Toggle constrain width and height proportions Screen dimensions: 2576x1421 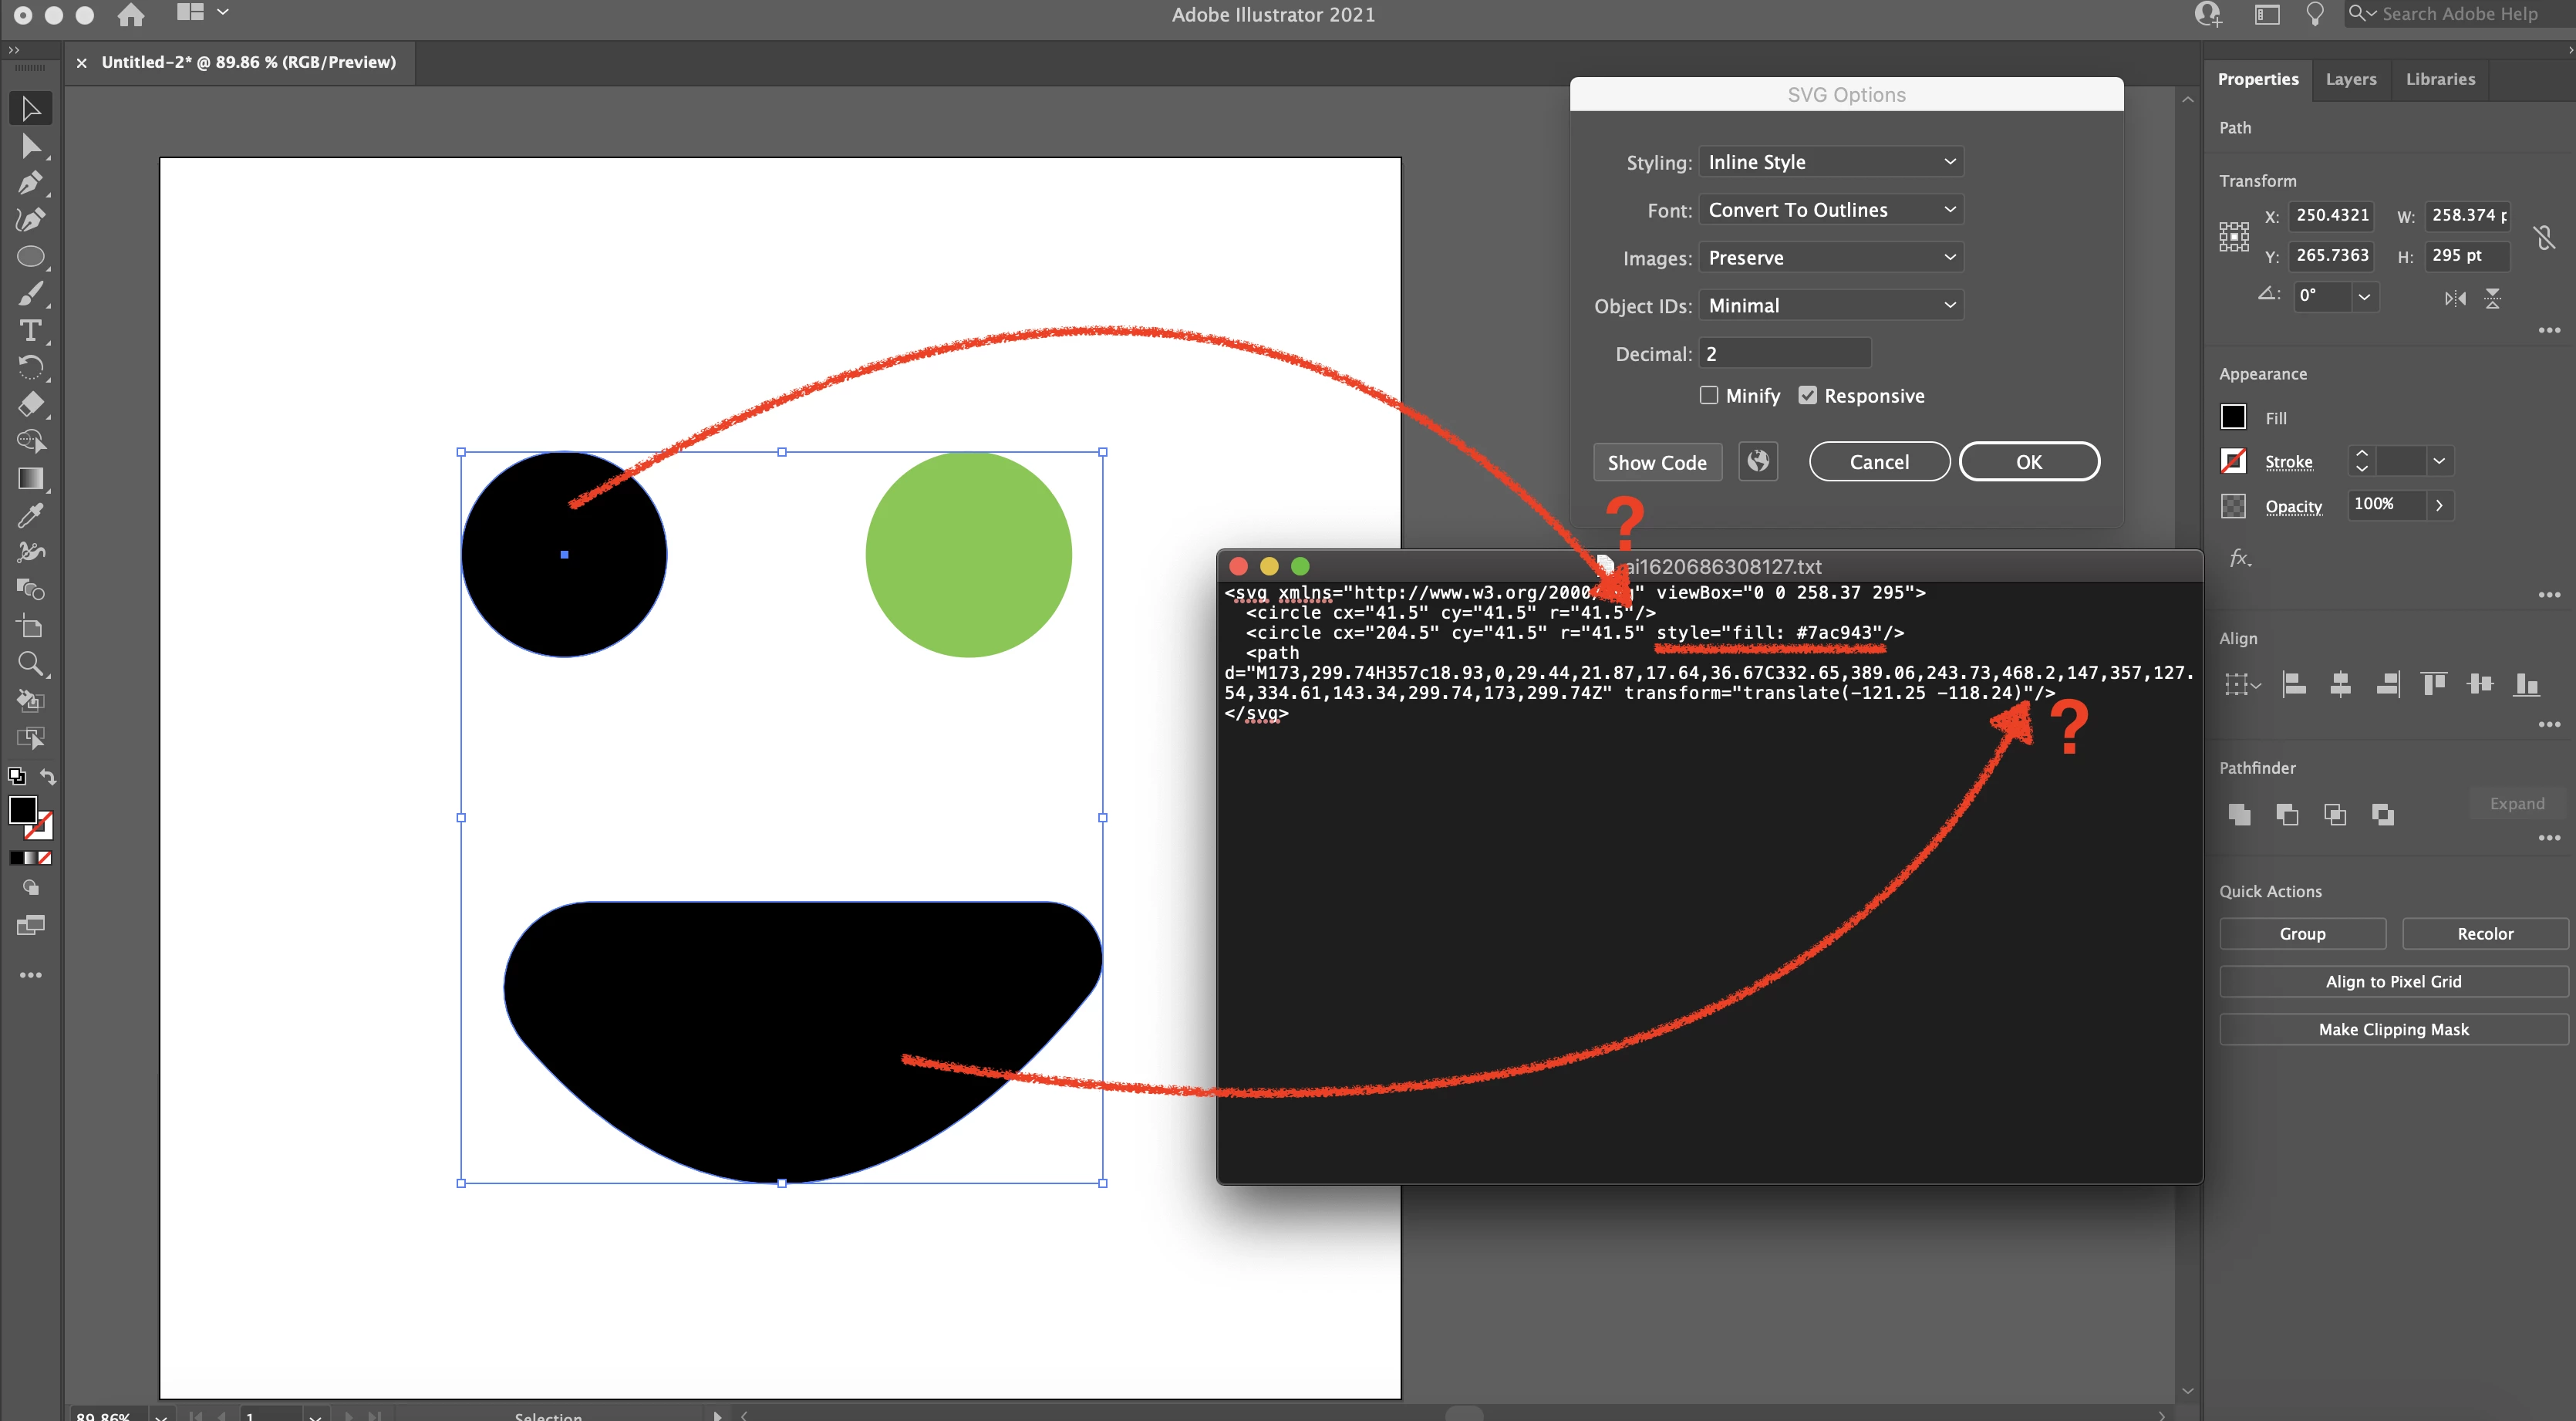(2545, 237)
